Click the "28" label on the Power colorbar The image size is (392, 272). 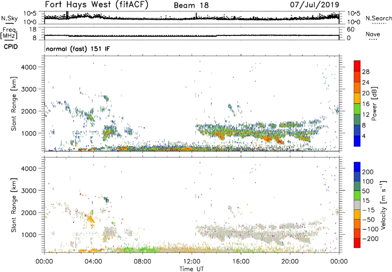366,72
